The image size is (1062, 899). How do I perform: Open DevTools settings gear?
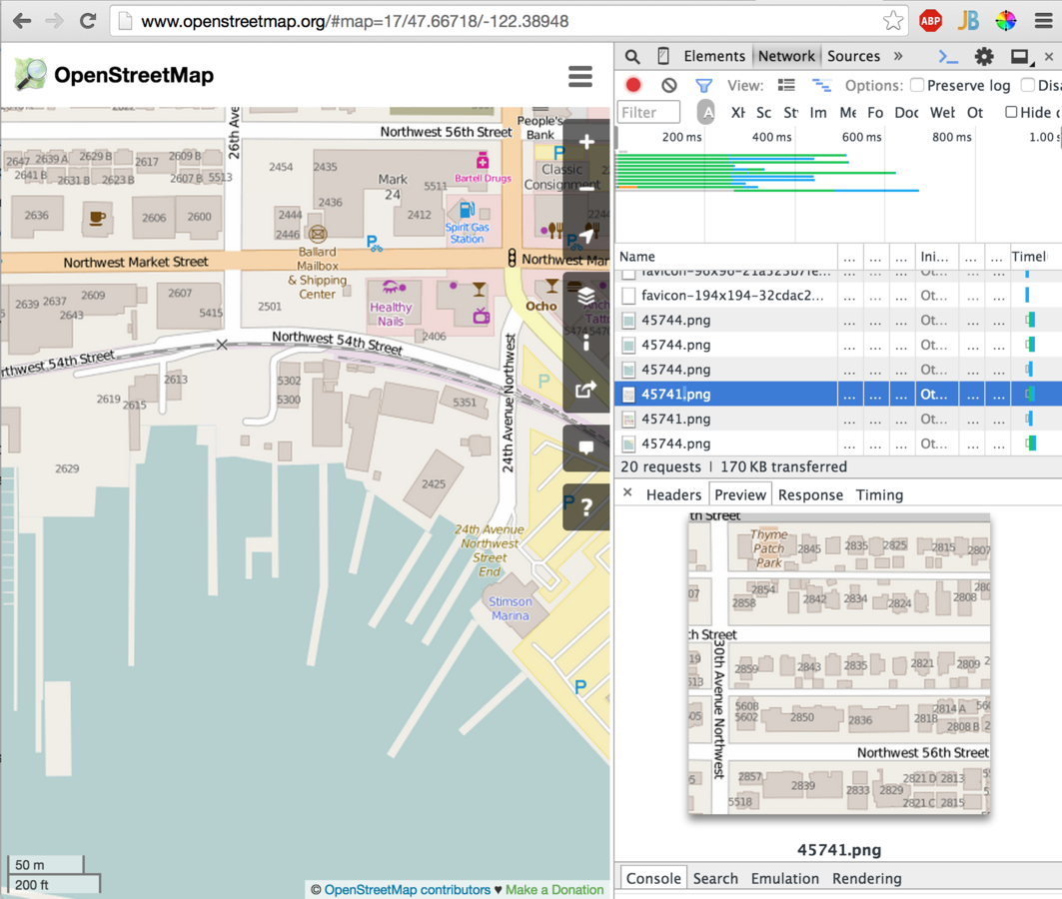pyautogui.click(x=984, y=57)
